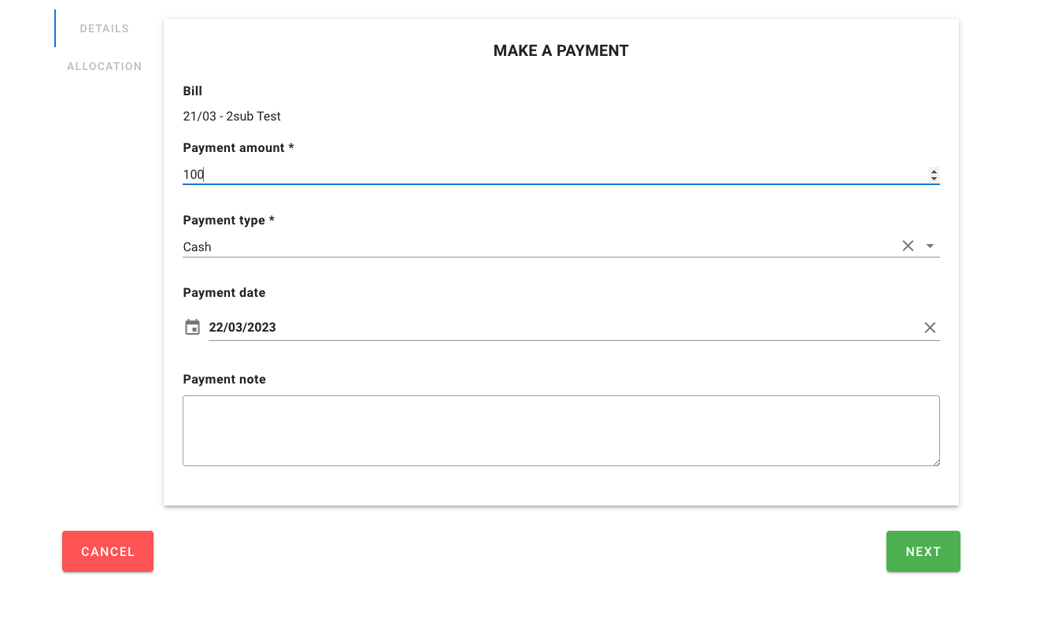Click the 'Payment date' label
The height and width of the screenshot is (630, 1062).
pyautogui.click(x=224, y=292)
